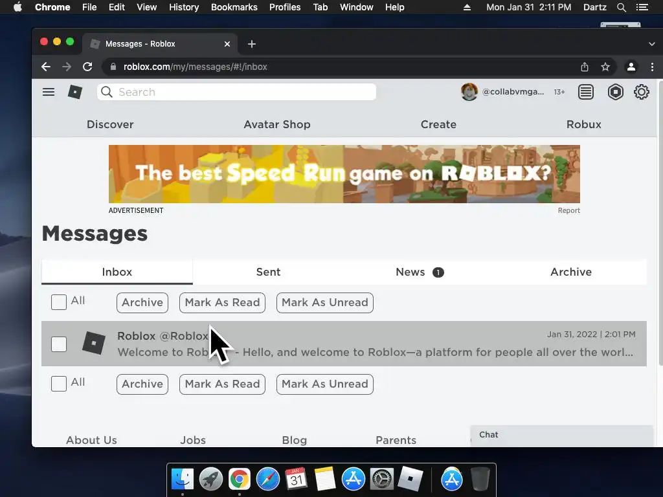Screen dimensions: 663x497
Task: View site info via the lock icon
Action: pos(113,67)
